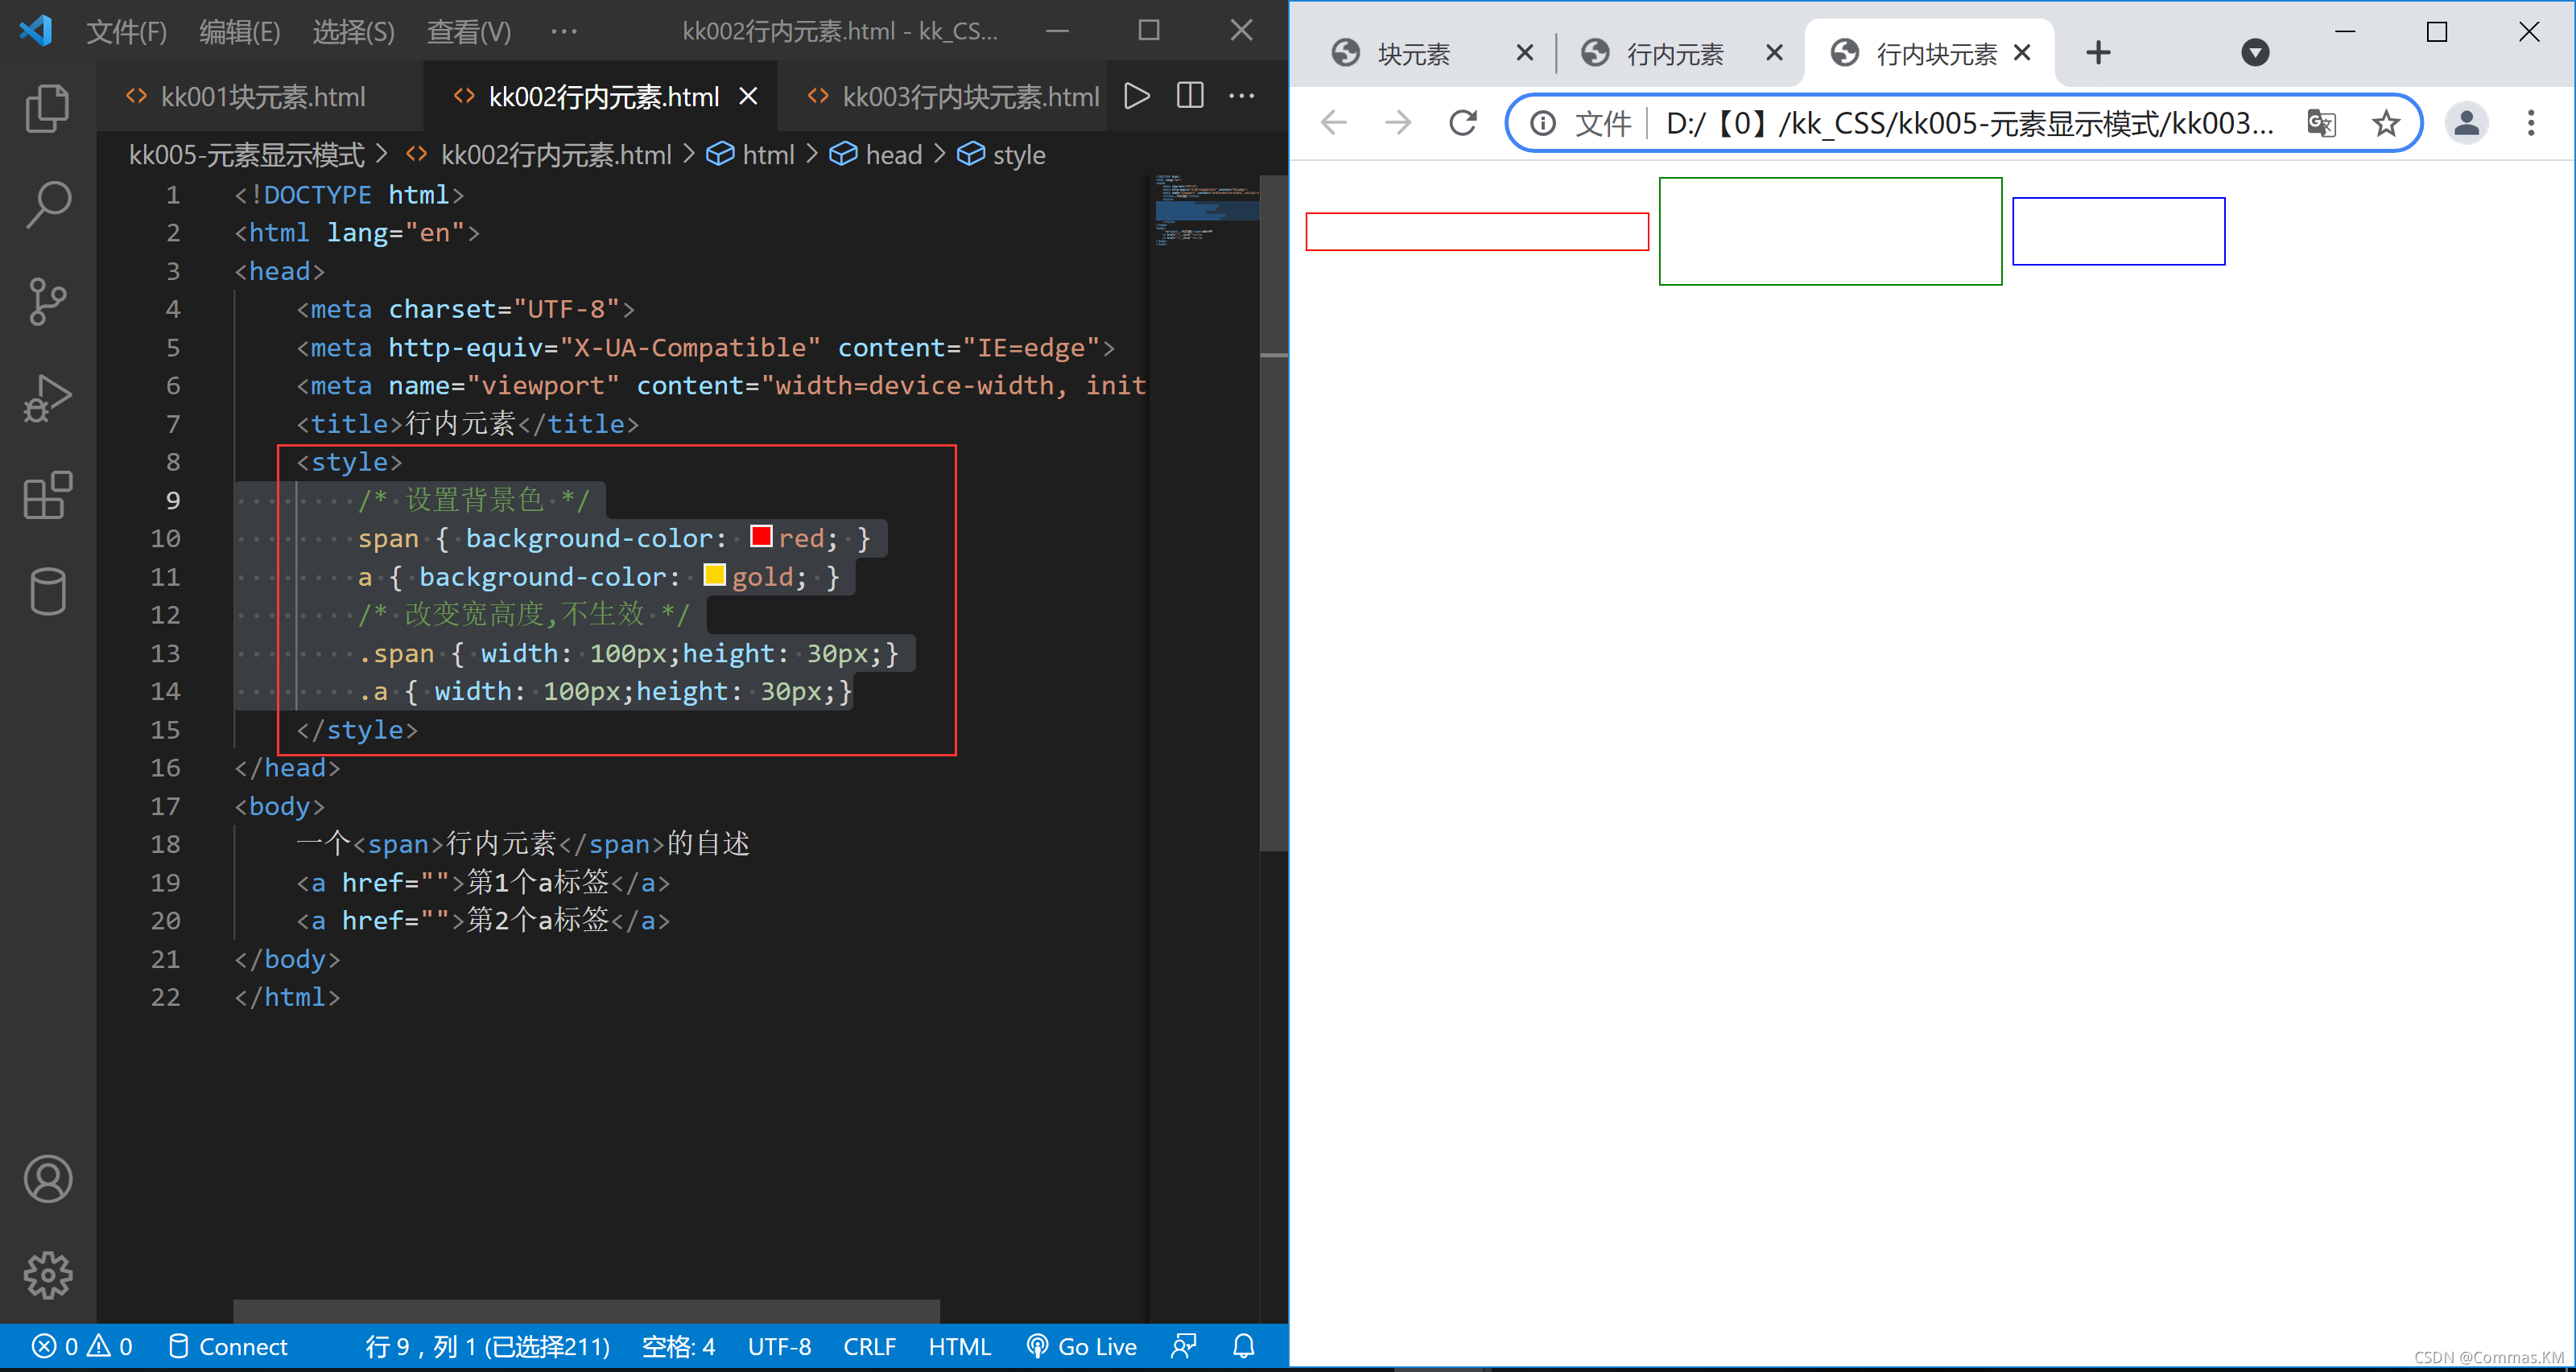The width and height of the screenshot is (2576, 1372).
Task: Open the Accounts menu in activity bar
Action: click(x=47, y=1179)
